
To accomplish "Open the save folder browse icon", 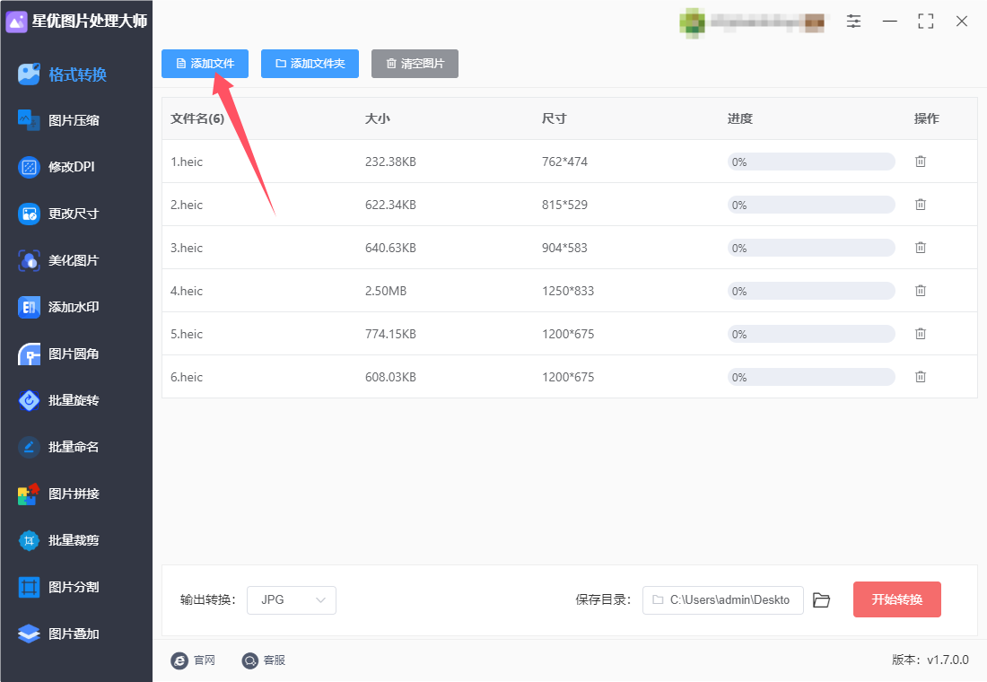I will coord(821,600).
